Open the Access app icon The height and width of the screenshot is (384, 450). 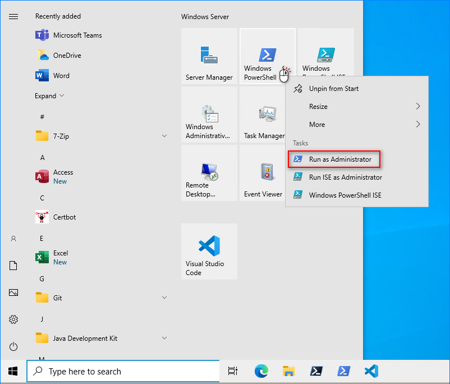click(42, 177)
